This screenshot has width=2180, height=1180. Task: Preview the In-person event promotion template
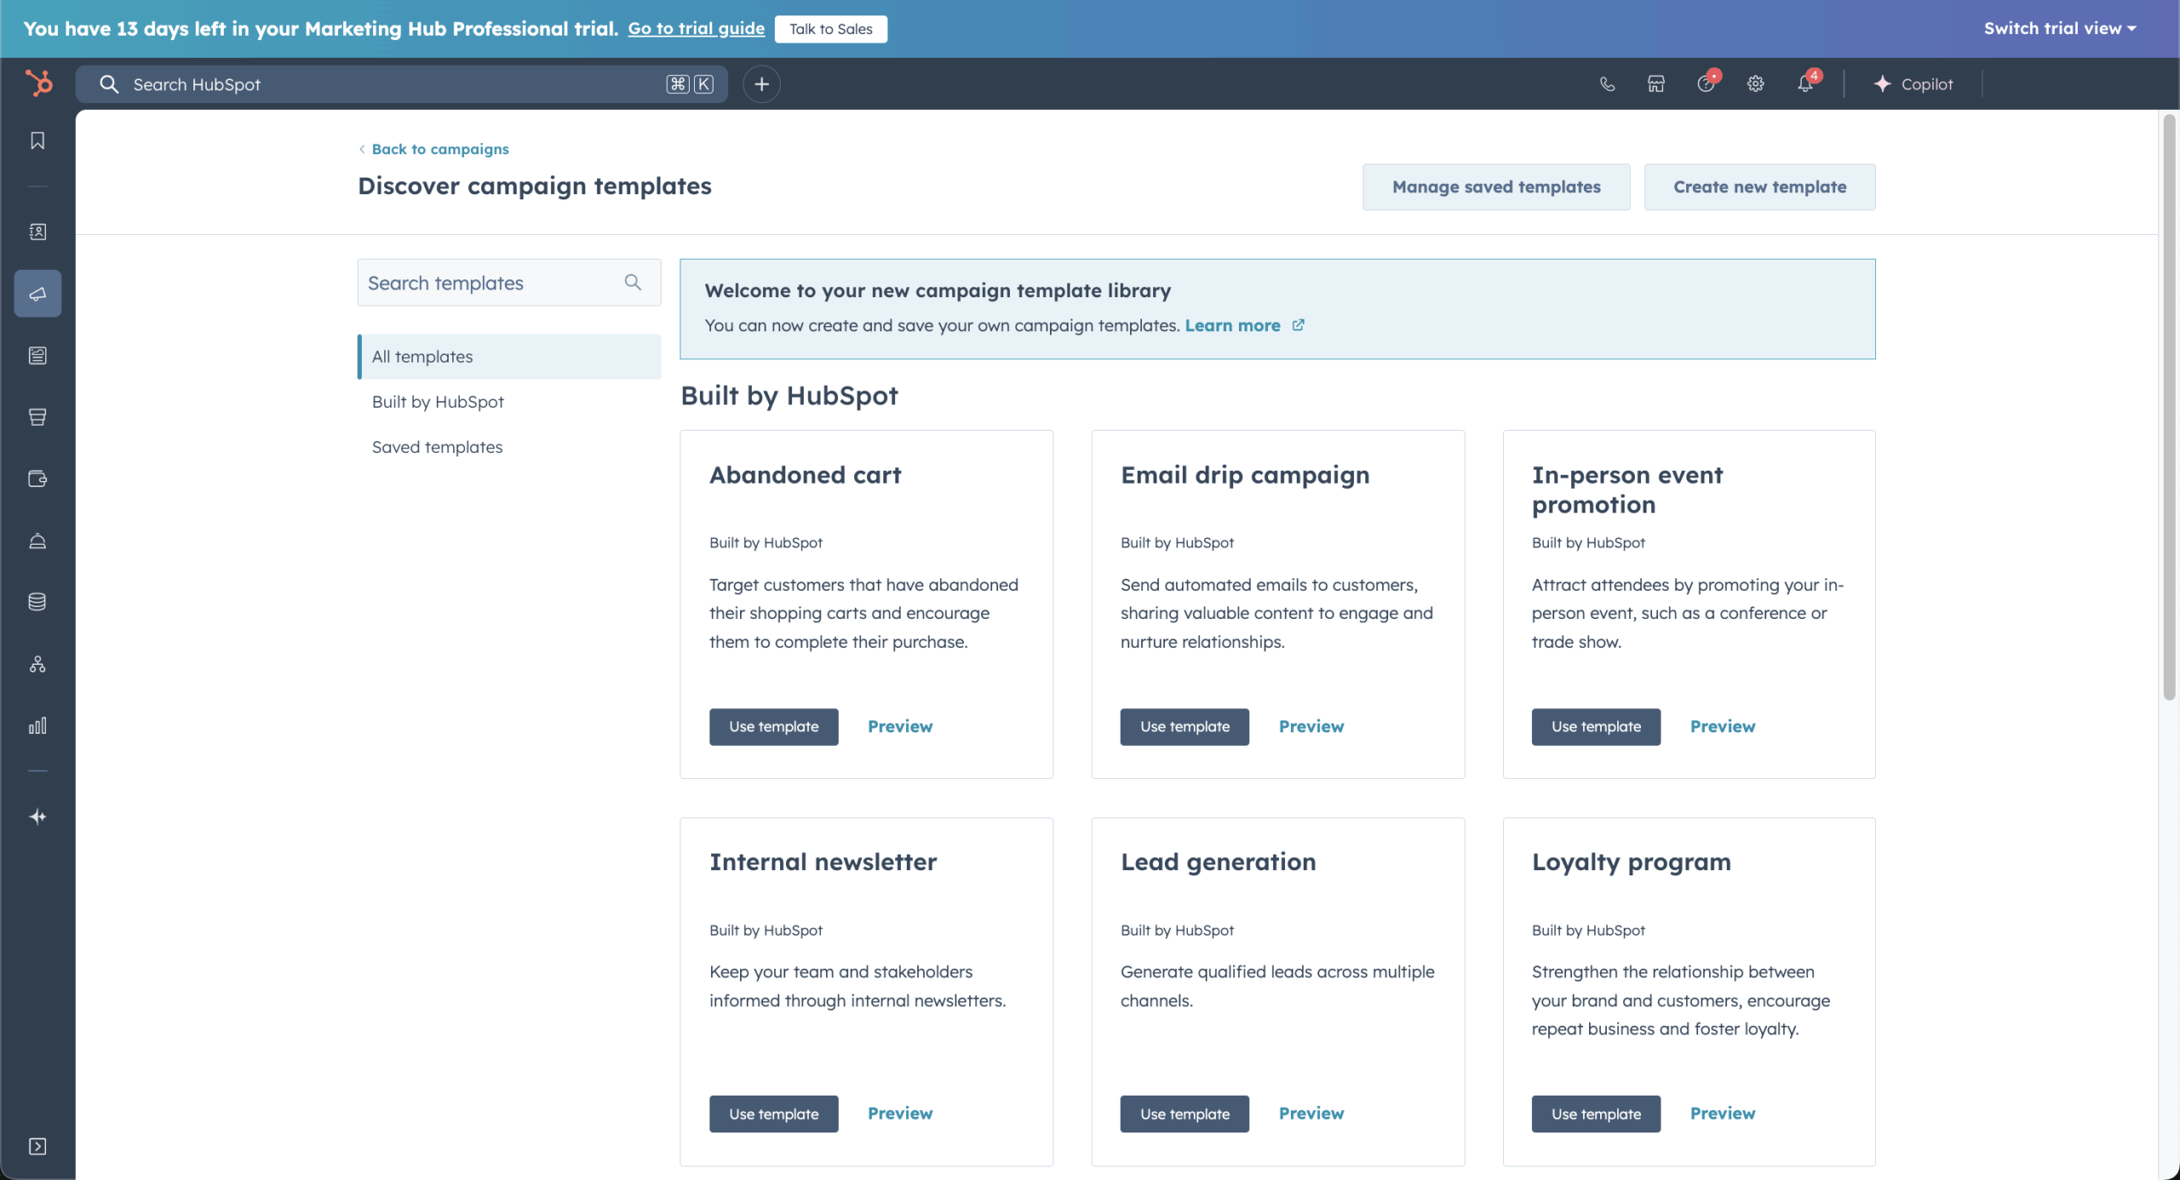point(1723,726)
